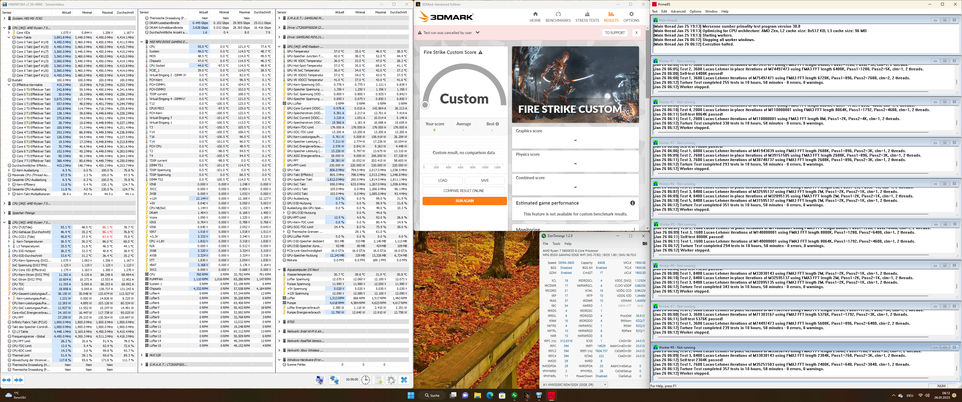Open 3DMark Home icon
This screenshot has height=402, width=962.
tap(535, 17)
